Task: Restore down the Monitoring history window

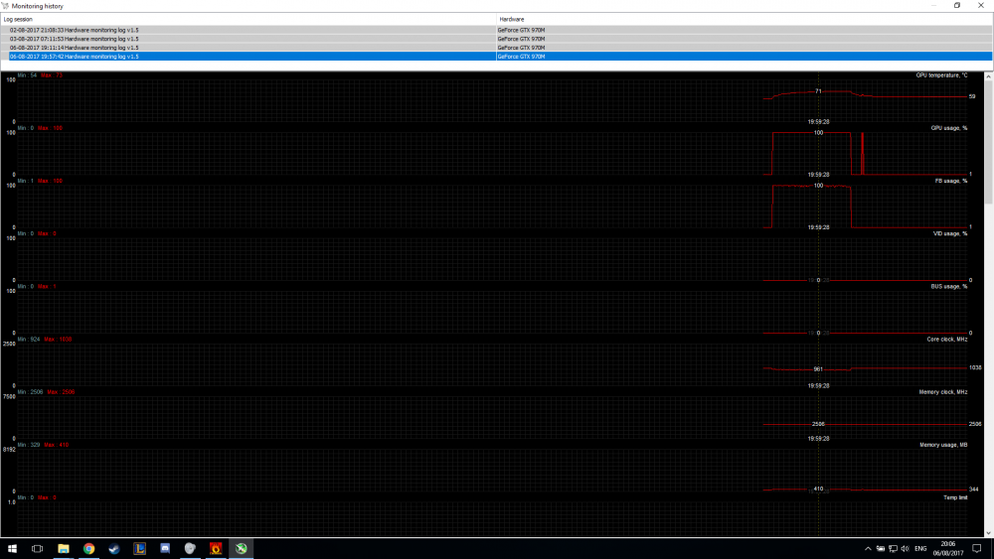Action: (957, 6)
